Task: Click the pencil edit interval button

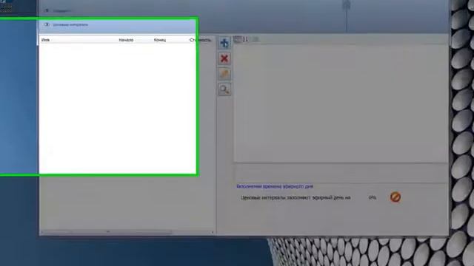Action: 224,74
